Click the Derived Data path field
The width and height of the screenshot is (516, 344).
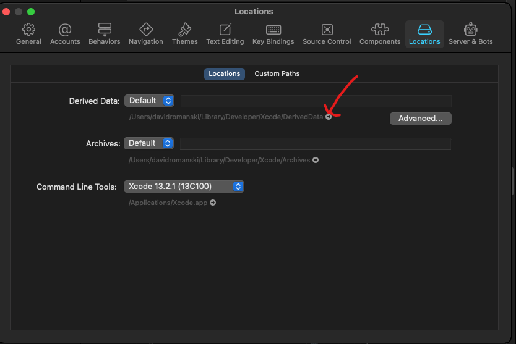click(316, 101)
